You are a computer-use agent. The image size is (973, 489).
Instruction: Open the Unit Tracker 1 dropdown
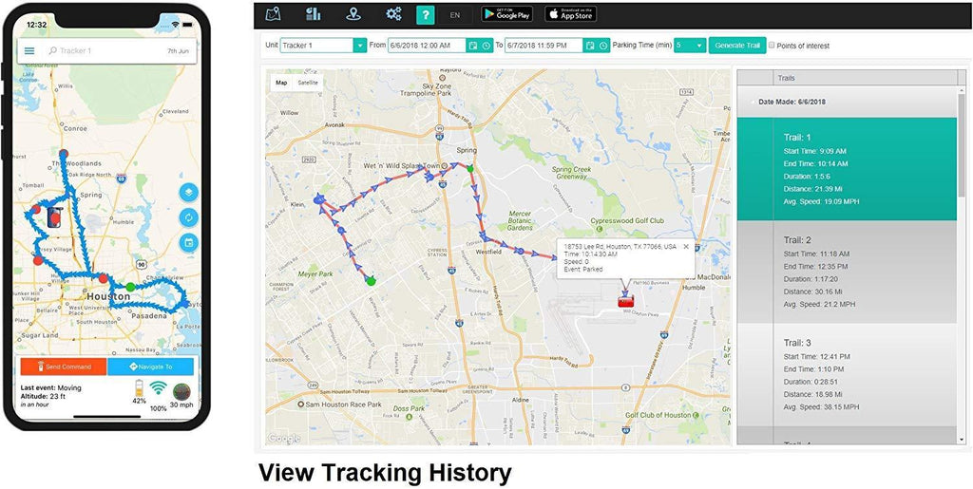click(x=359, y=46)
